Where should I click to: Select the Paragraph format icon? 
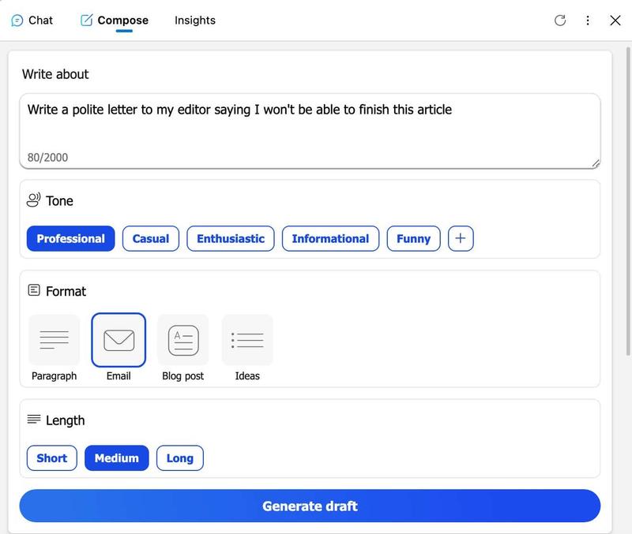54,340
